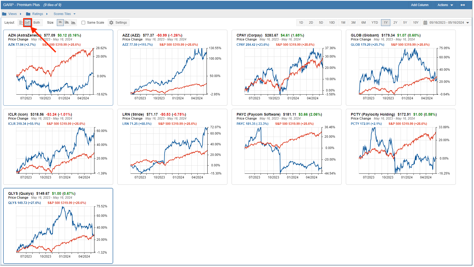Click the Ratings breadcrumb label

pyautogui.click(x=38, y=14)
